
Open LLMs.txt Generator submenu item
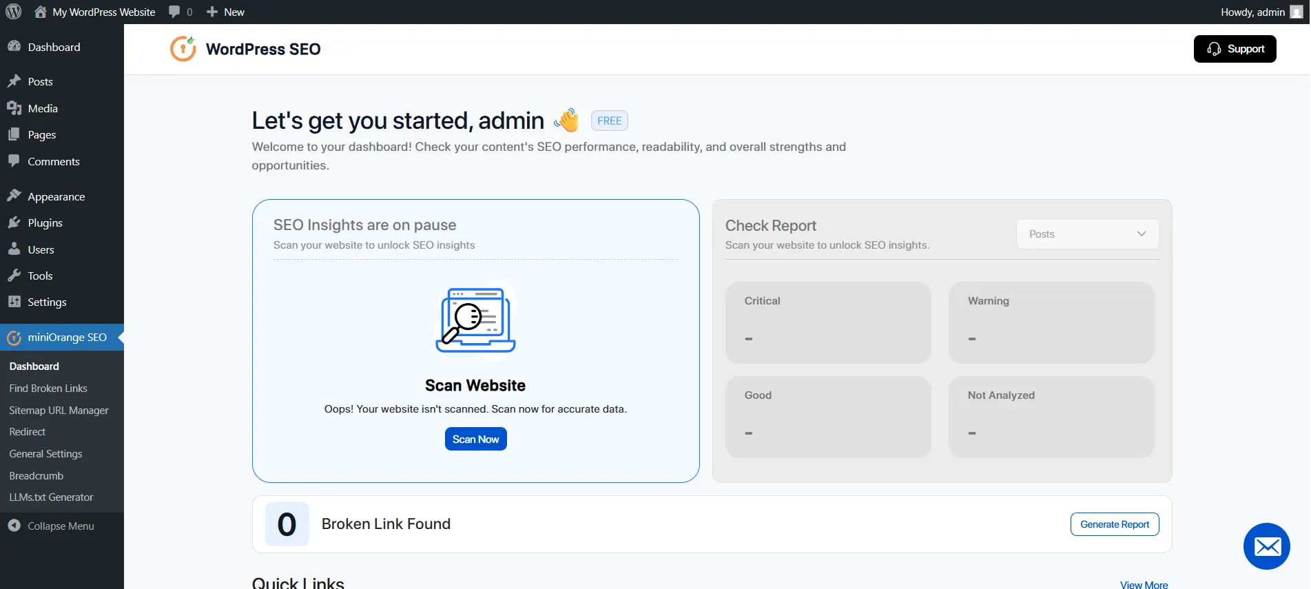pyautogui.click(x=51, y=497)
